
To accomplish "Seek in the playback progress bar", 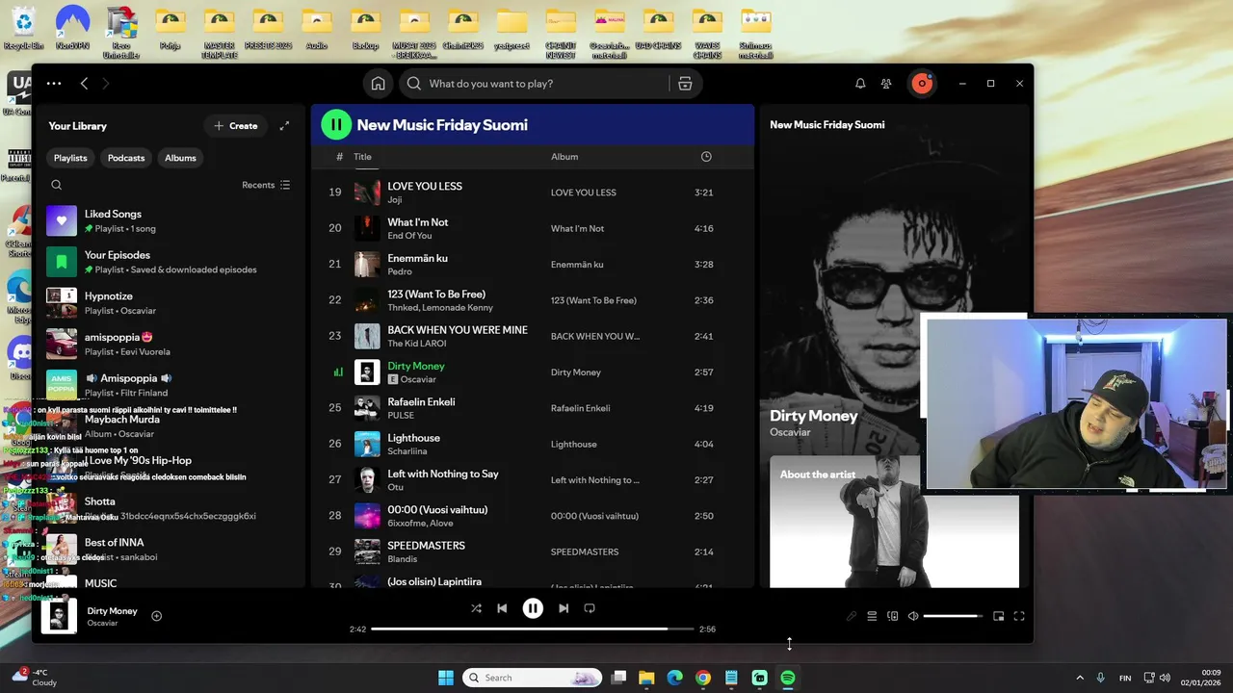I will (532, 629).
